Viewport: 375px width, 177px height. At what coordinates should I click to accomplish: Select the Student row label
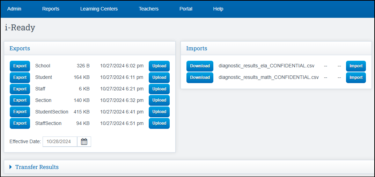44,77
